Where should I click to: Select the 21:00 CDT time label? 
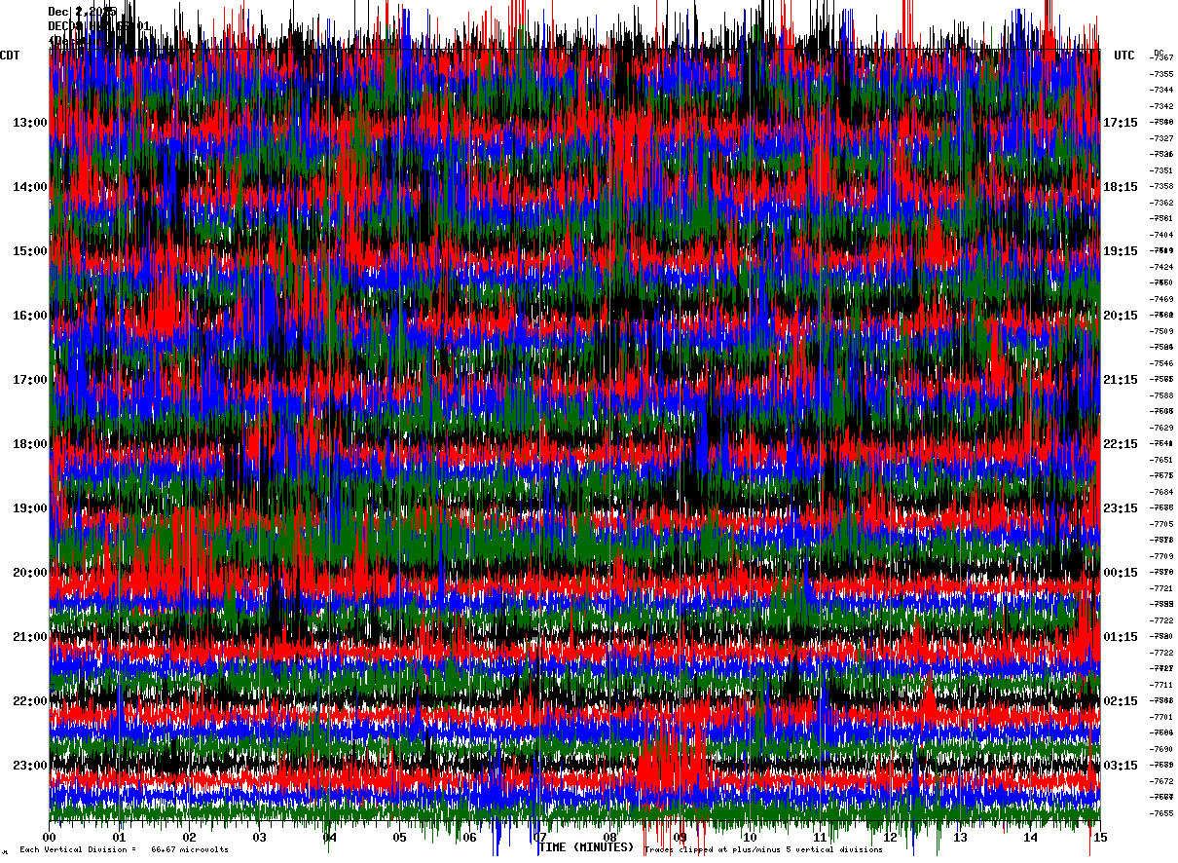pyautogui.click(x=30, y=637)
